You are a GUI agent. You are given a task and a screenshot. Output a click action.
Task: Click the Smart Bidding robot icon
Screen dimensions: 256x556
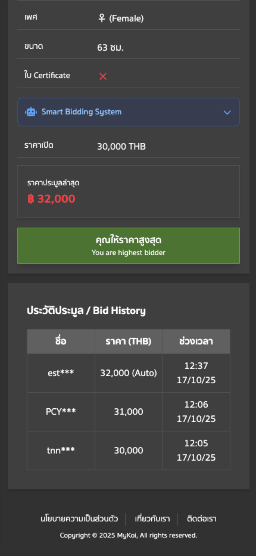point(31,112)
